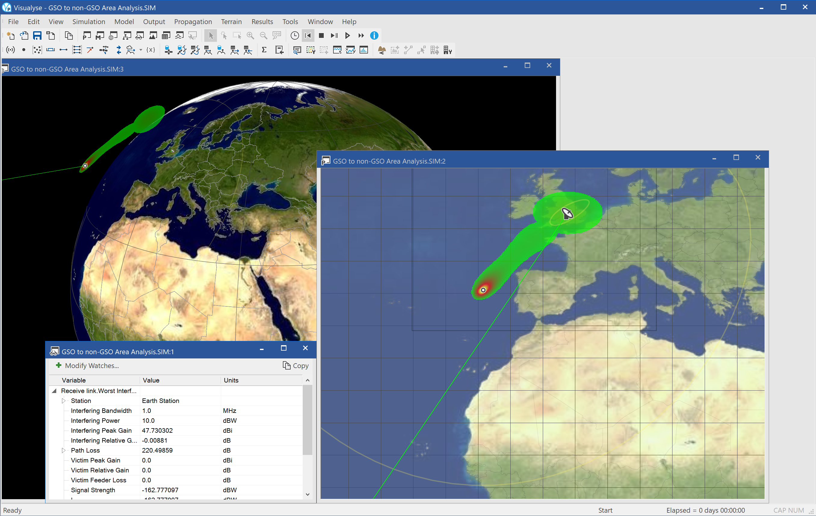
Task: Open the Model menu
Action: 124,22
